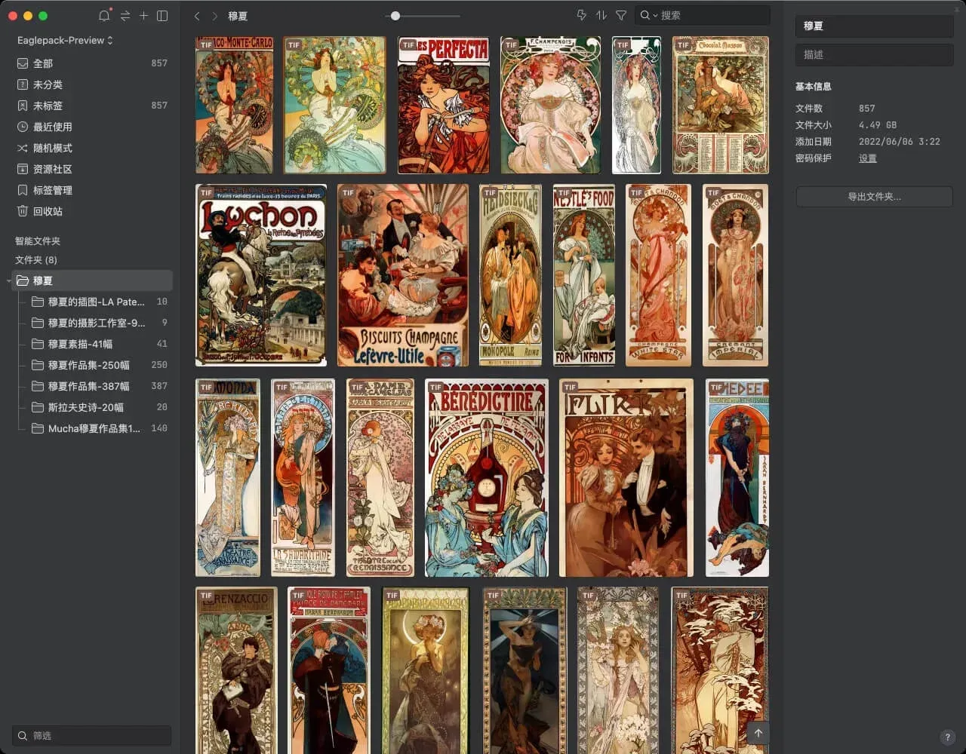Open the Luchon poster thumbnail
The image size is (966, 754).
tap(261, 275)
